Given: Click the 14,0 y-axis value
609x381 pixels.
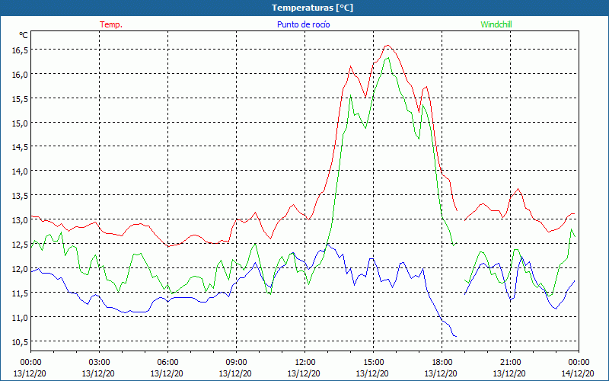Looking at the screenshot, I should [20, 171].
